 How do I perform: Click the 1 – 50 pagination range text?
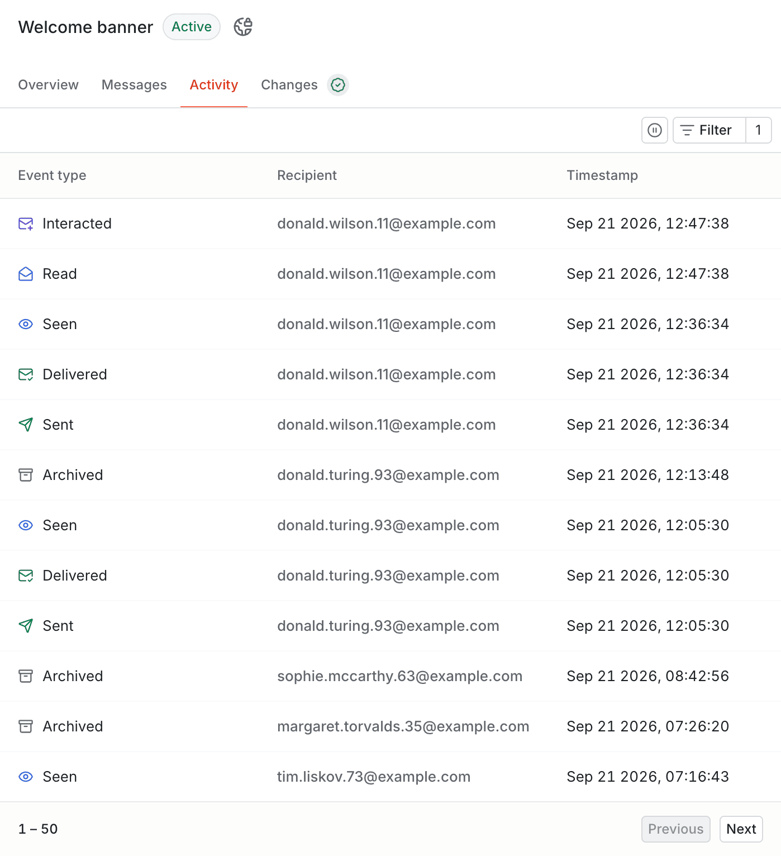[x=38, y=829]
